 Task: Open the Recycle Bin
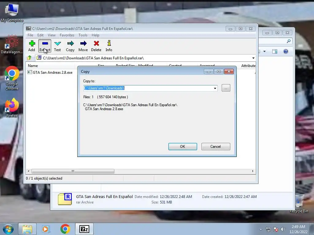[299, 203]
